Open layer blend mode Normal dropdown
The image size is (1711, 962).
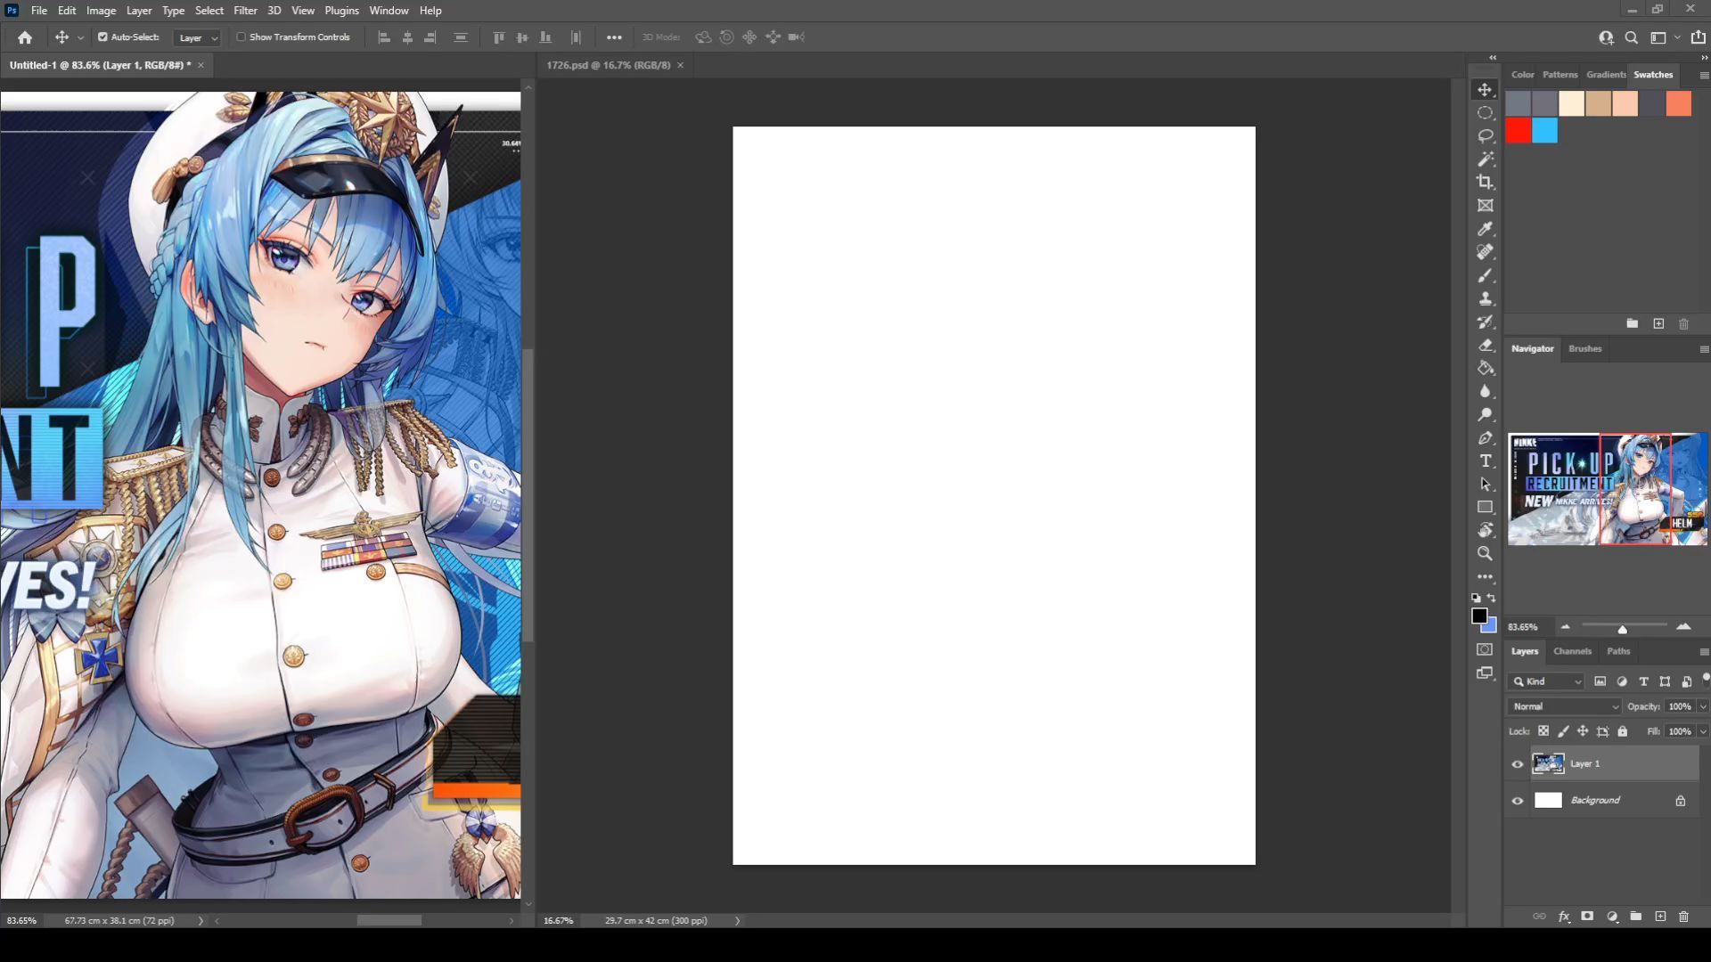pyautogui.click(x=1565, y=706)
